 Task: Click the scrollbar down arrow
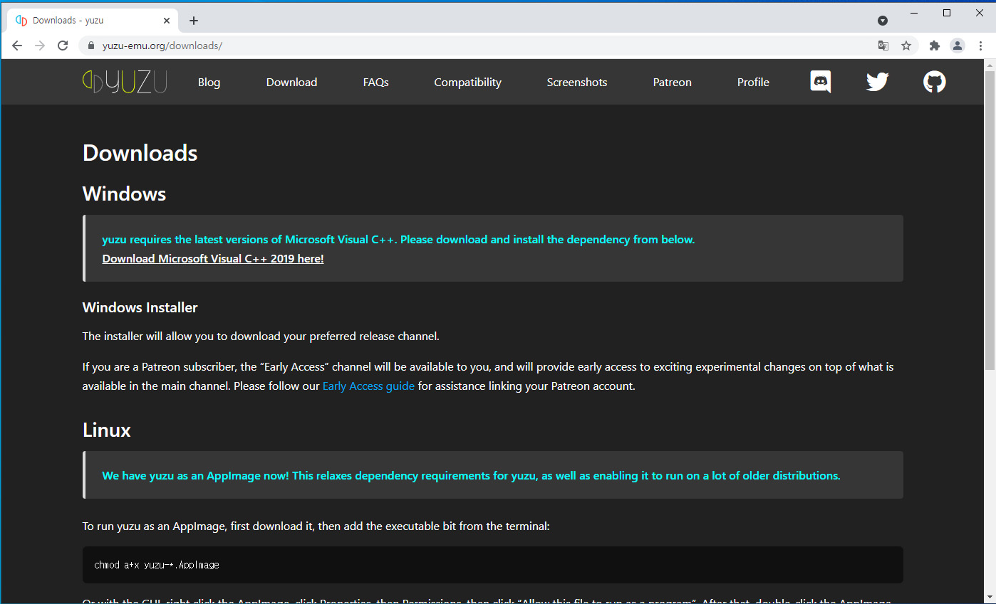pos(990,598)
